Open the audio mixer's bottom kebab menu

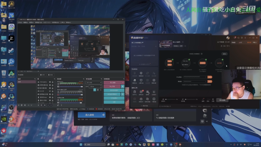point(61,105)
